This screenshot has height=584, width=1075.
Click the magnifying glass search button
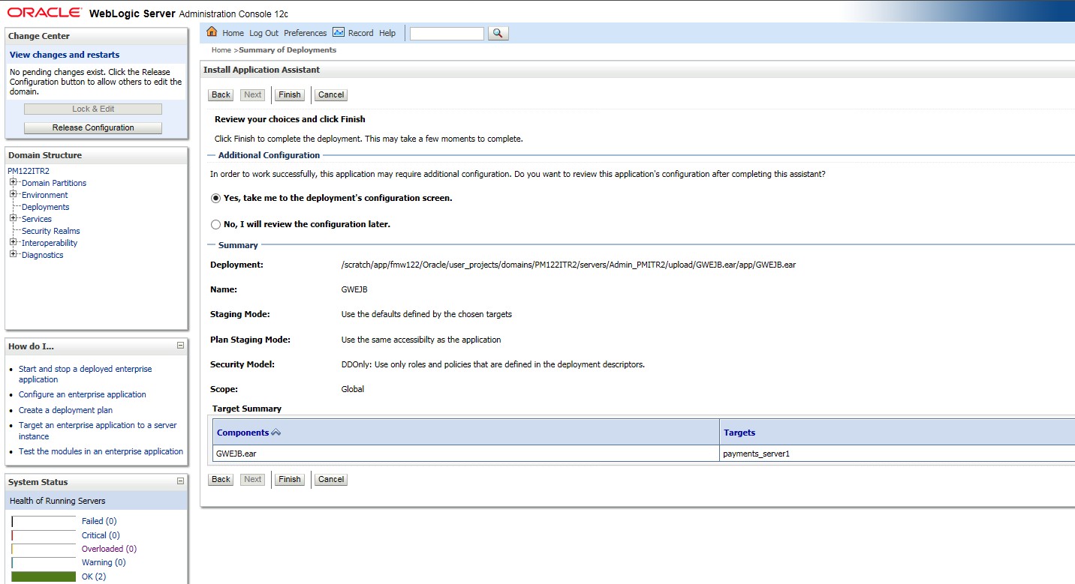[x=498, y=33]
